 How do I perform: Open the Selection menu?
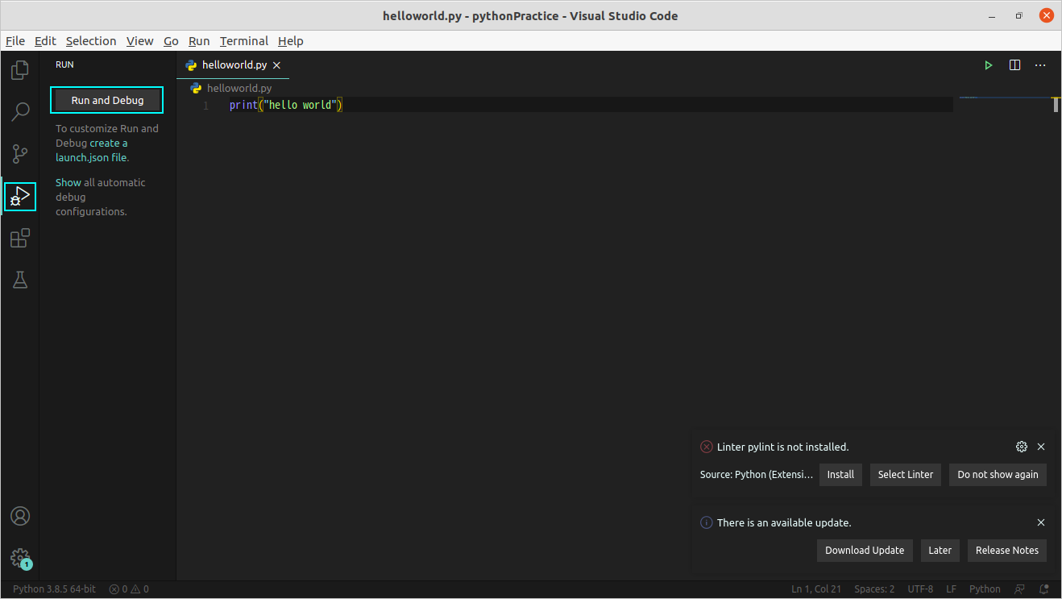click(x=91, y=41)
